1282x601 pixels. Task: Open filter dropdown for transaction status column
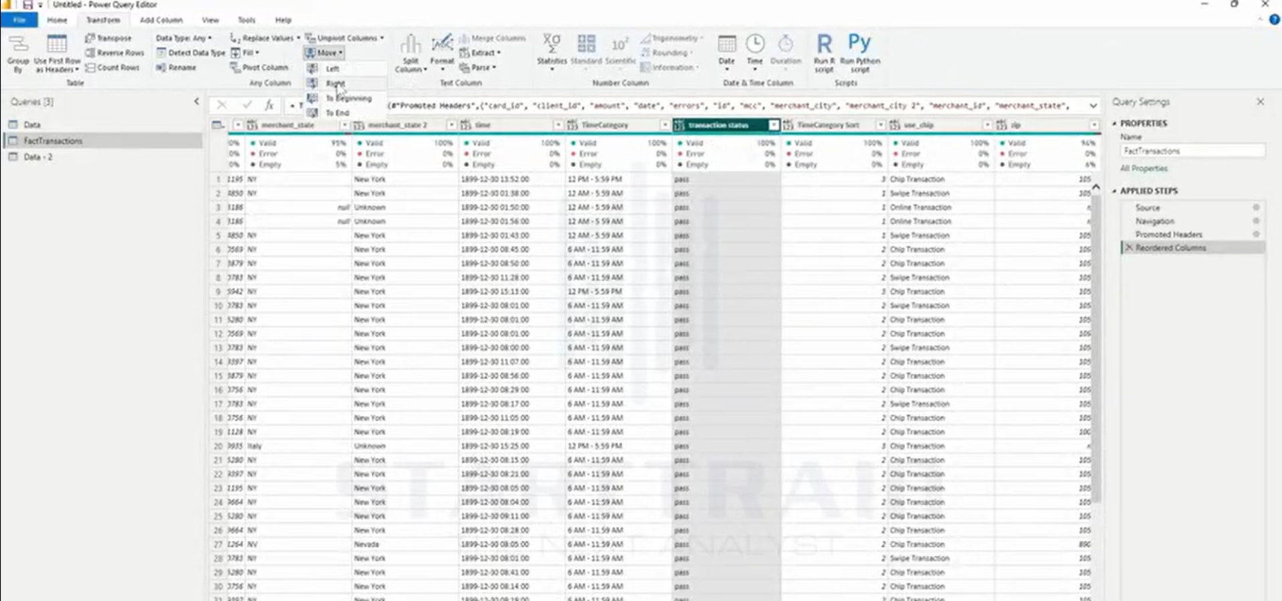point(773,125)
